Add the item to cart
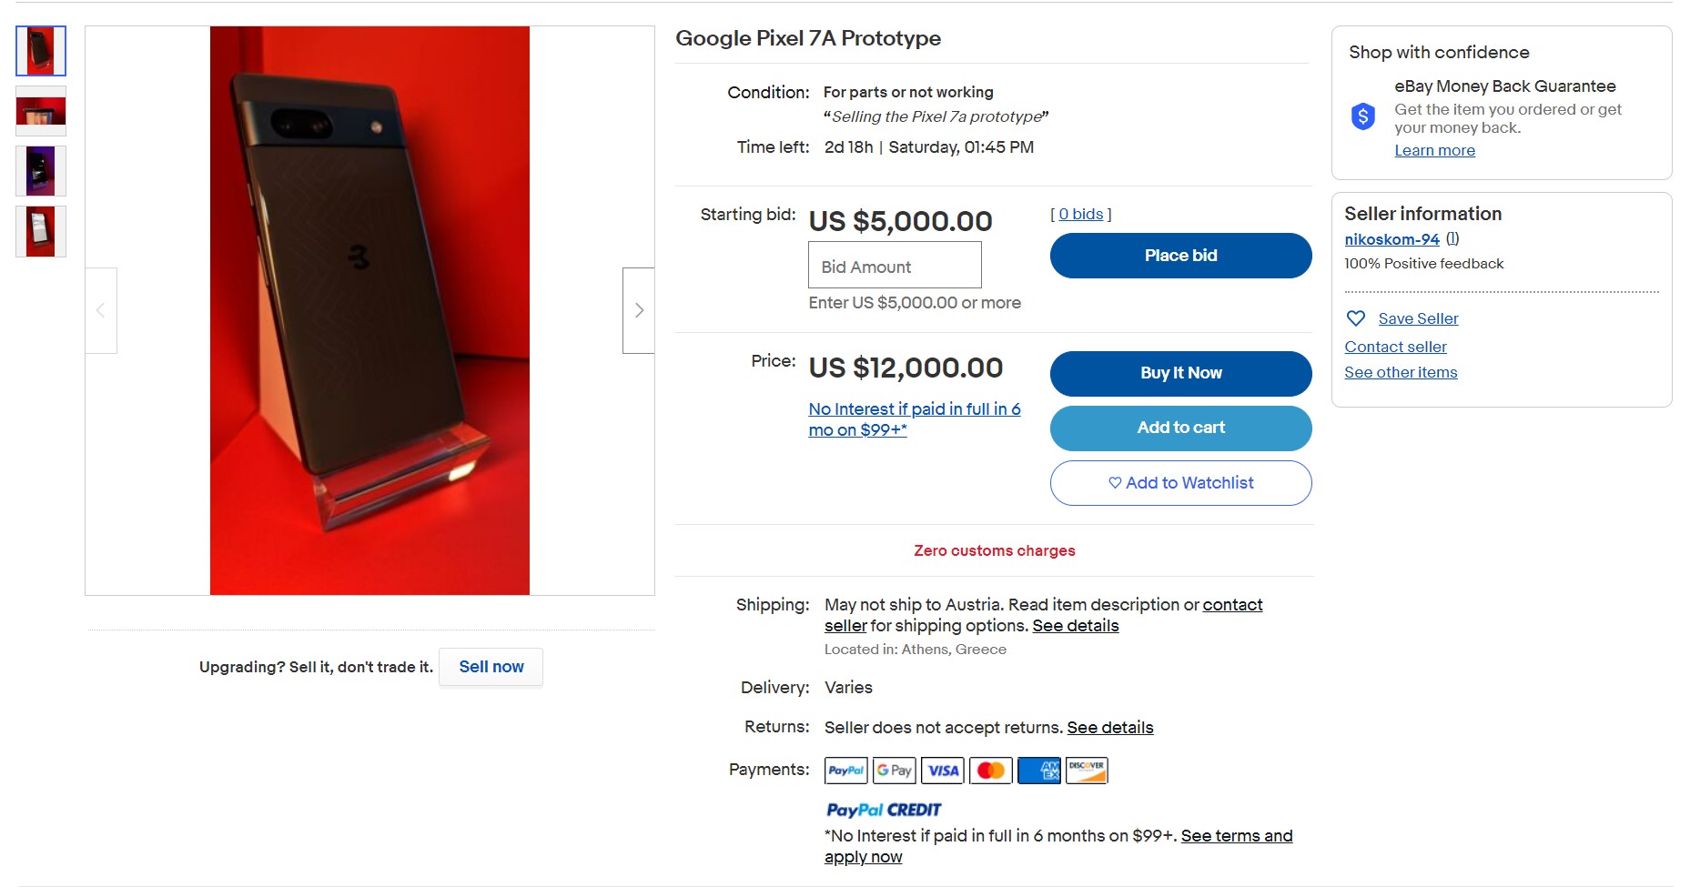The image size is (1690, 887). 1180,428
